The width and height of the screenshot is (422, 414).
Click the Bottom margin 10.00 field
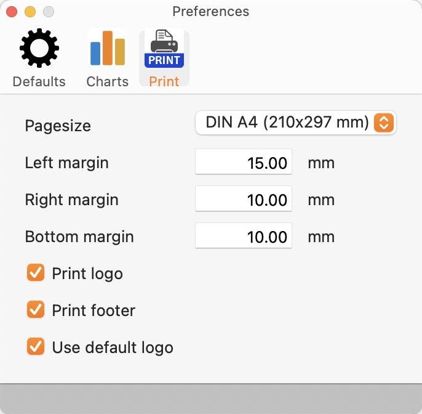click(244, 235)
